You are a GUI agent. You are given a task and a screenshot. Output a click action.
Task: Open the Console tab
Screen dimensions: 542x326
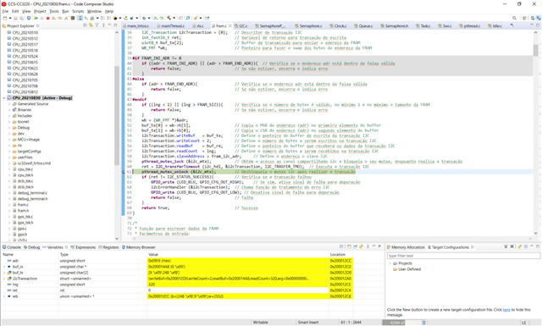point(11,247)
